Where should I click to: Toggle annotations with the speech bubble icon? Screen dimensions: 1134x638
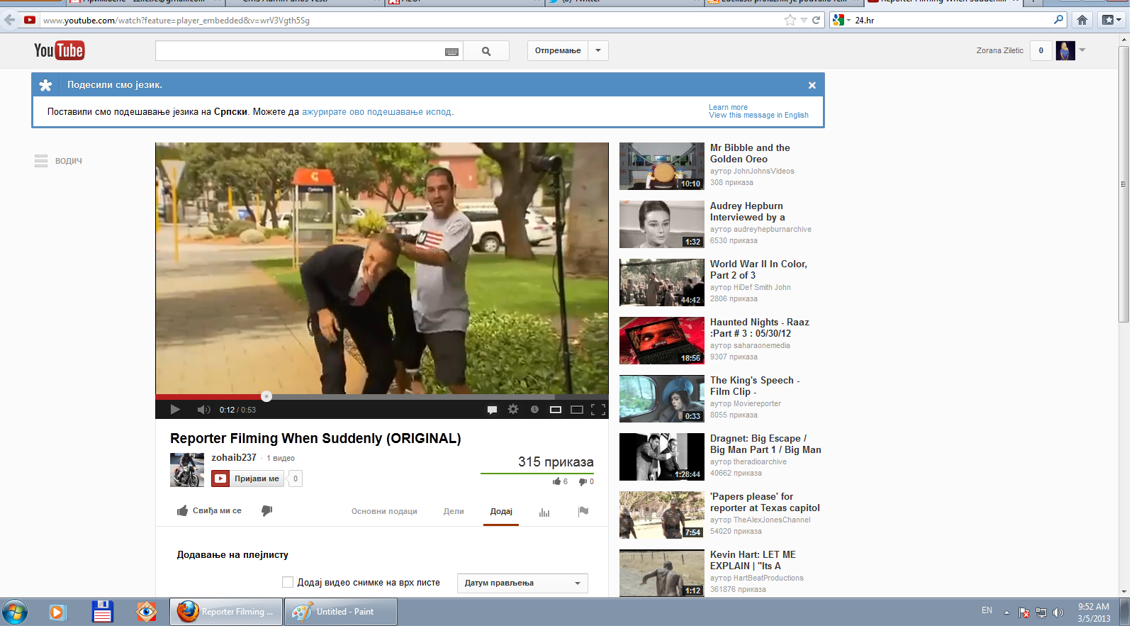point(492,410)
